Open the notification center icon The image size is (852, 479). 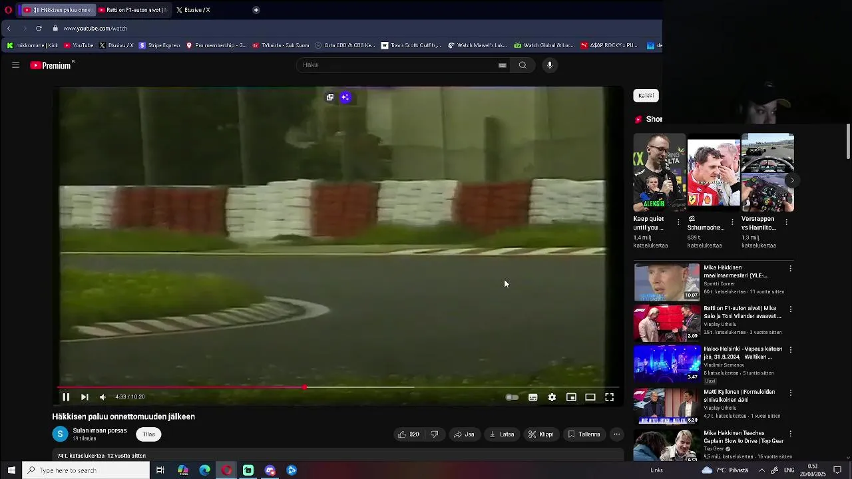click(x=838, y=470)
